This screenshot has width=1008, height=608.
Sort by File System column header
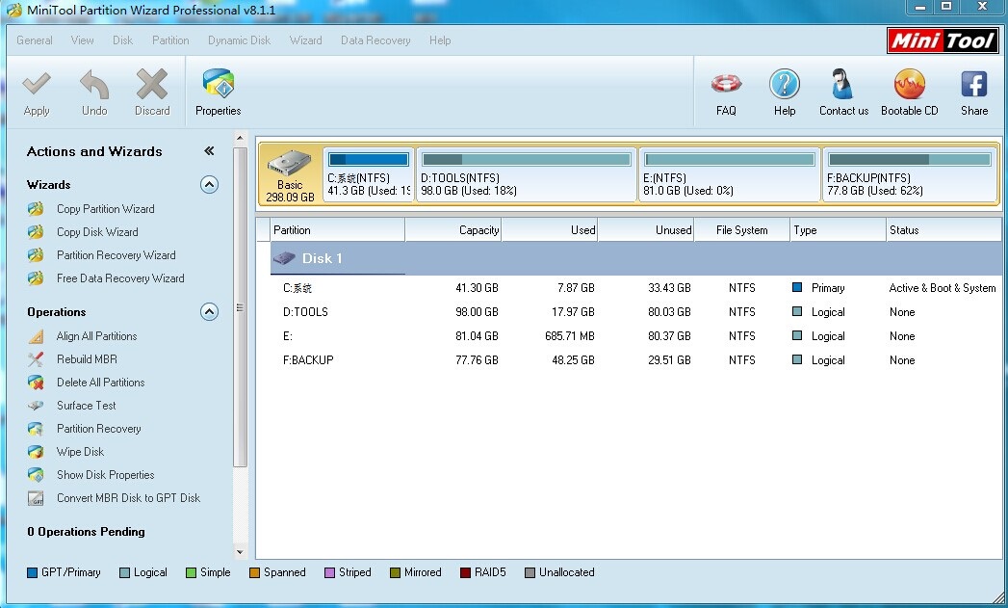pos(742,230)
